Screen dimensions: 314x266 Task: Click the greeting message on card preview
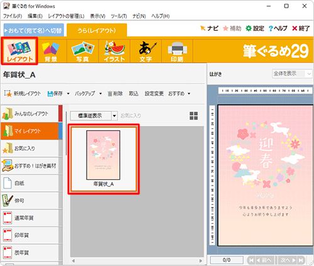point(266,211)
